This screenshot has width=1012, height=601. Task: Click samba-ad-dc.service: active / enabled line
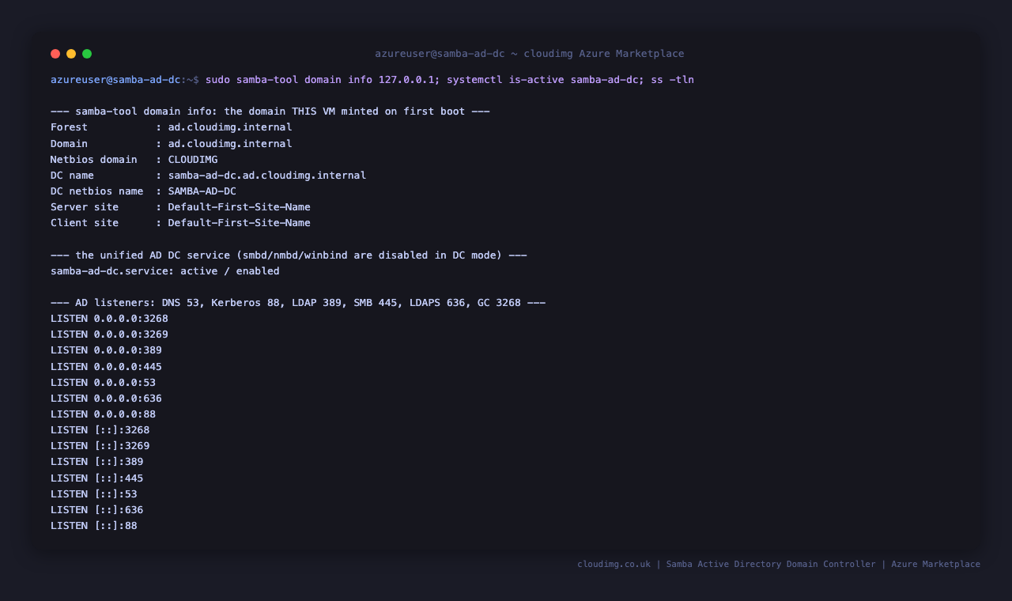pos(165,271)
